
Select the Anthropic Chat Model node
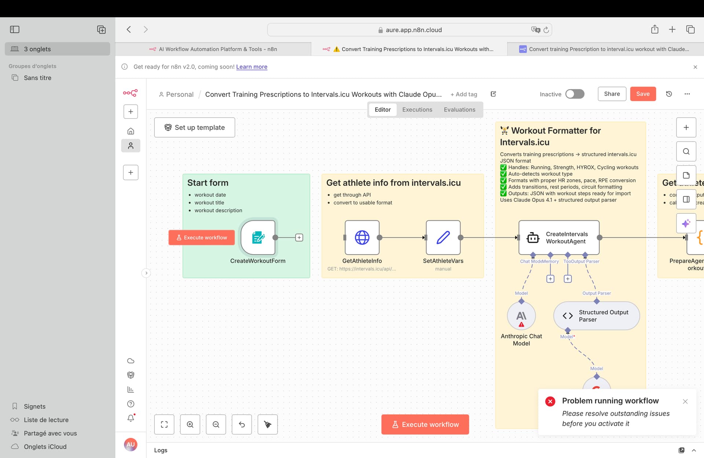(x=521, y=316)
